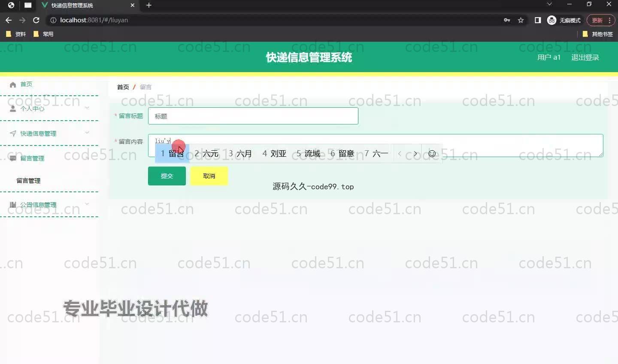Go to previous IME candidate page arrow

(400, 154)
